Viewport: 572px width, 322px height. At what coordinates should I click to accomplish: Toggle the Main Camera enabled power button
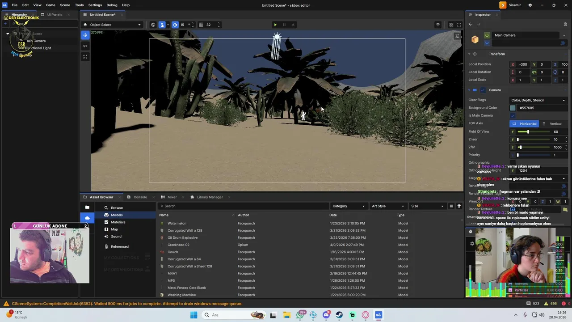click(x=487, y=35)
